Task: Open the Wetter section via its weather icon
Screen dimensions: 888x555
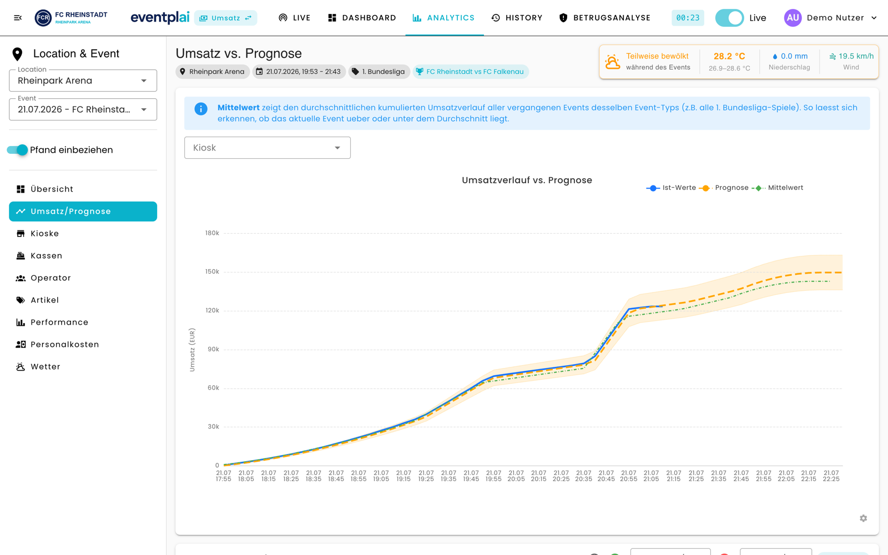Action: pos(21,367)
